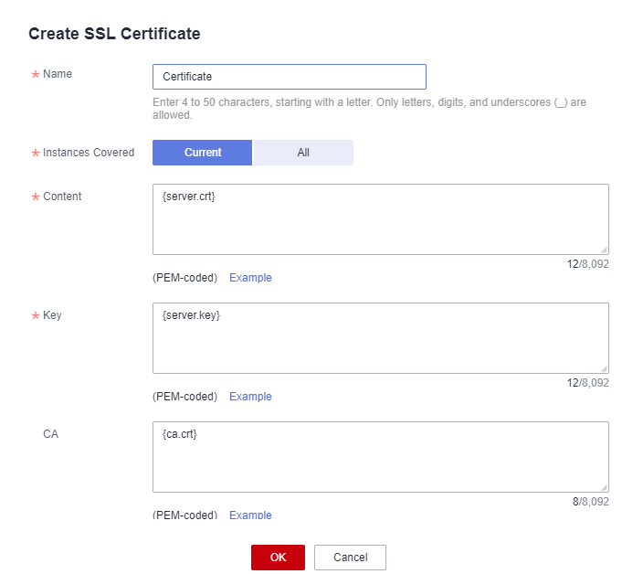This screenshot has width=643, height=574.
Task: Click the resize handle of the Content box
Action: 604,250
